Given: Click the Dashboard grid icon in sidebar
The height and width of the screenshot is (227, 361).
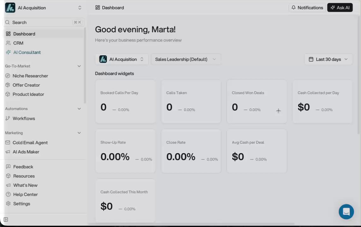Looking at the screenshot, I should [x=8, y=34].
